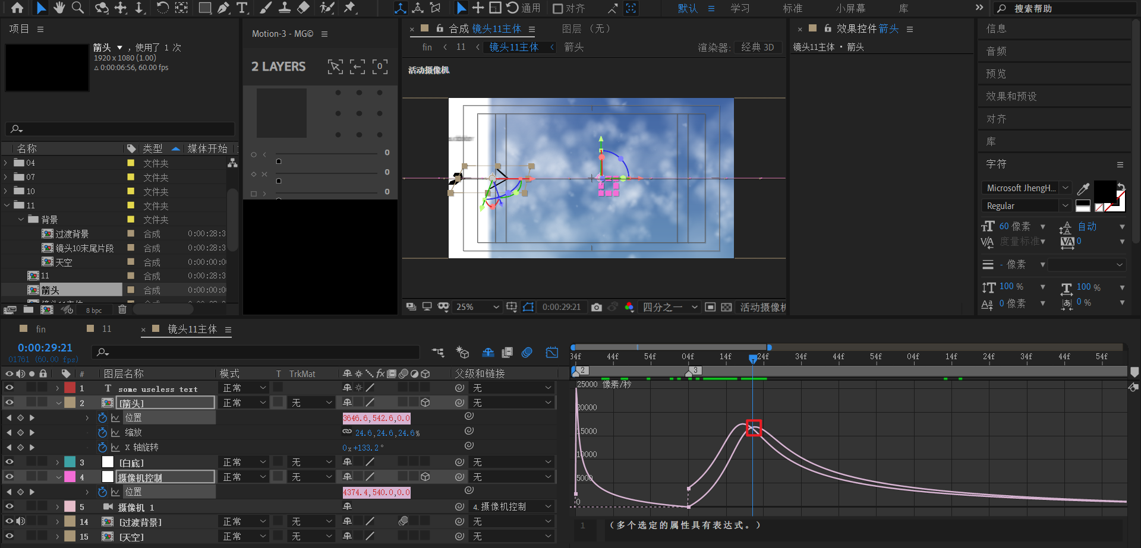Switch to the 默认 workspace
This screenshot has width=1141, height=548.
tap(688, 8)
